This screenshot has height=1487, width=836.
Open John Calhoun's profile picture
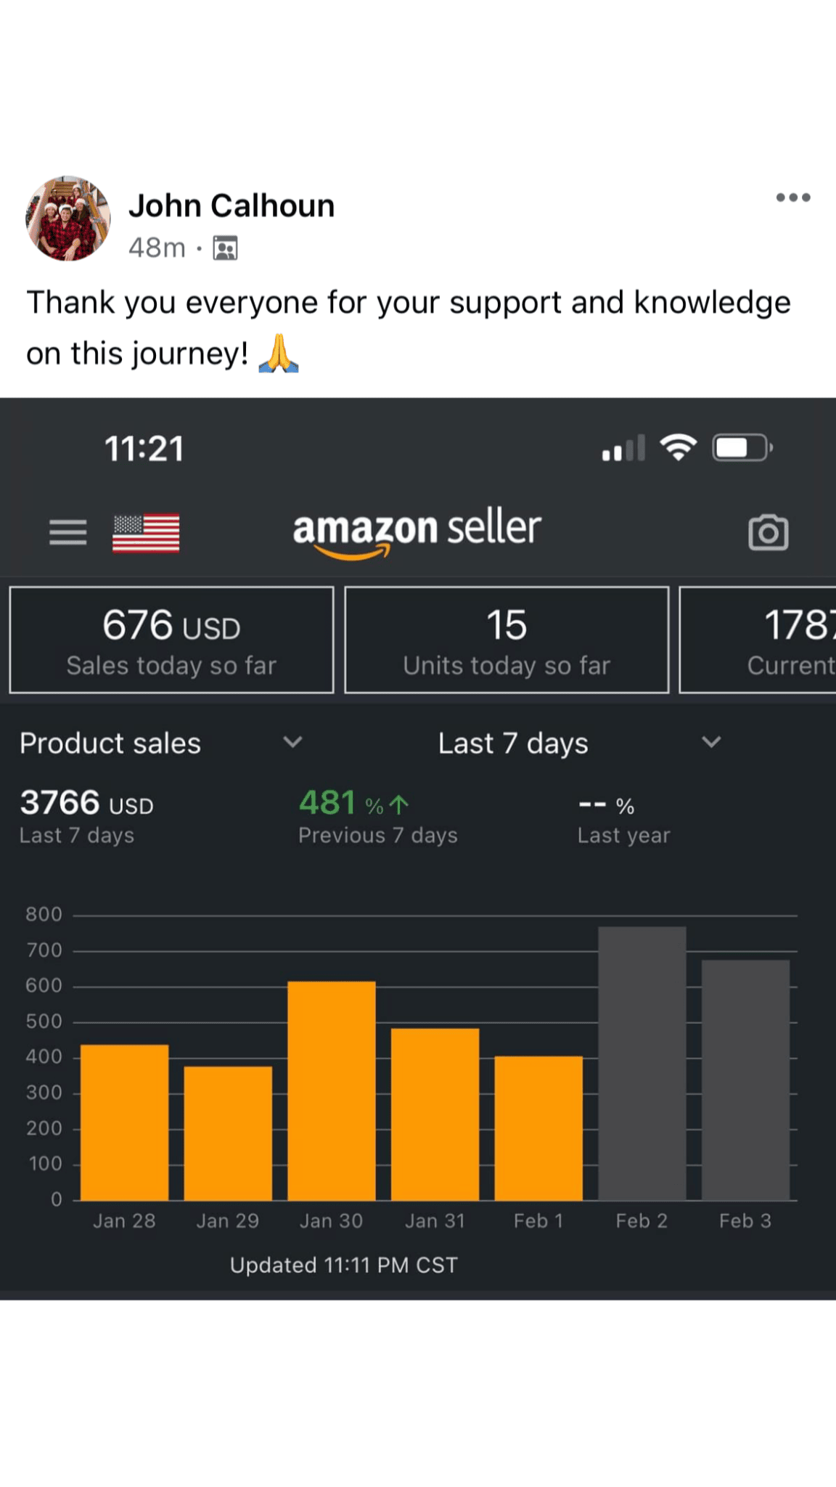point(68,218)
